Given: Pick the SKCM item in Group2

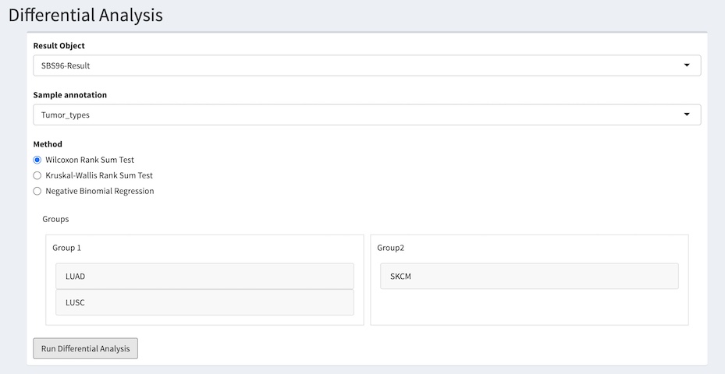Looking at the screenshot, I should (x=529, y=276).
